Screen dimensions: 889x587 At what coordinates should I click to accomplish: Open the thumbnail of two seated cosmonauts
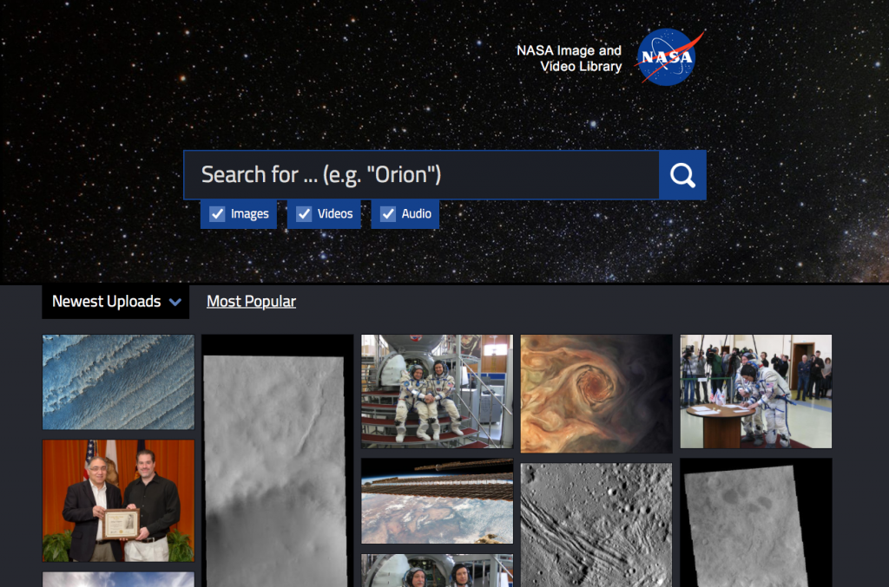tap(437, 393)
